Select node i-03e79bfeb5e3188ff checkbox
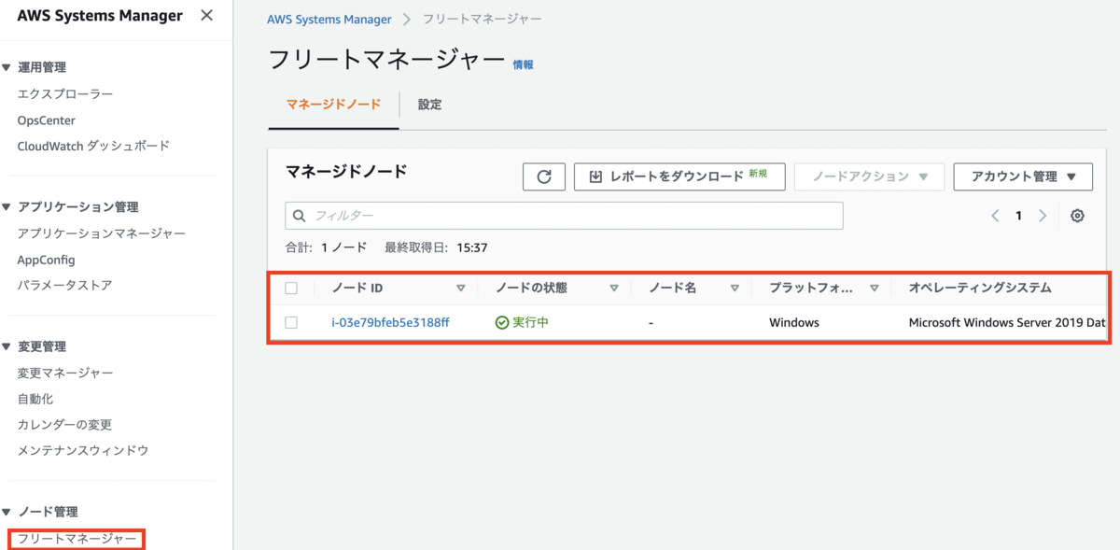 (291, 322)
